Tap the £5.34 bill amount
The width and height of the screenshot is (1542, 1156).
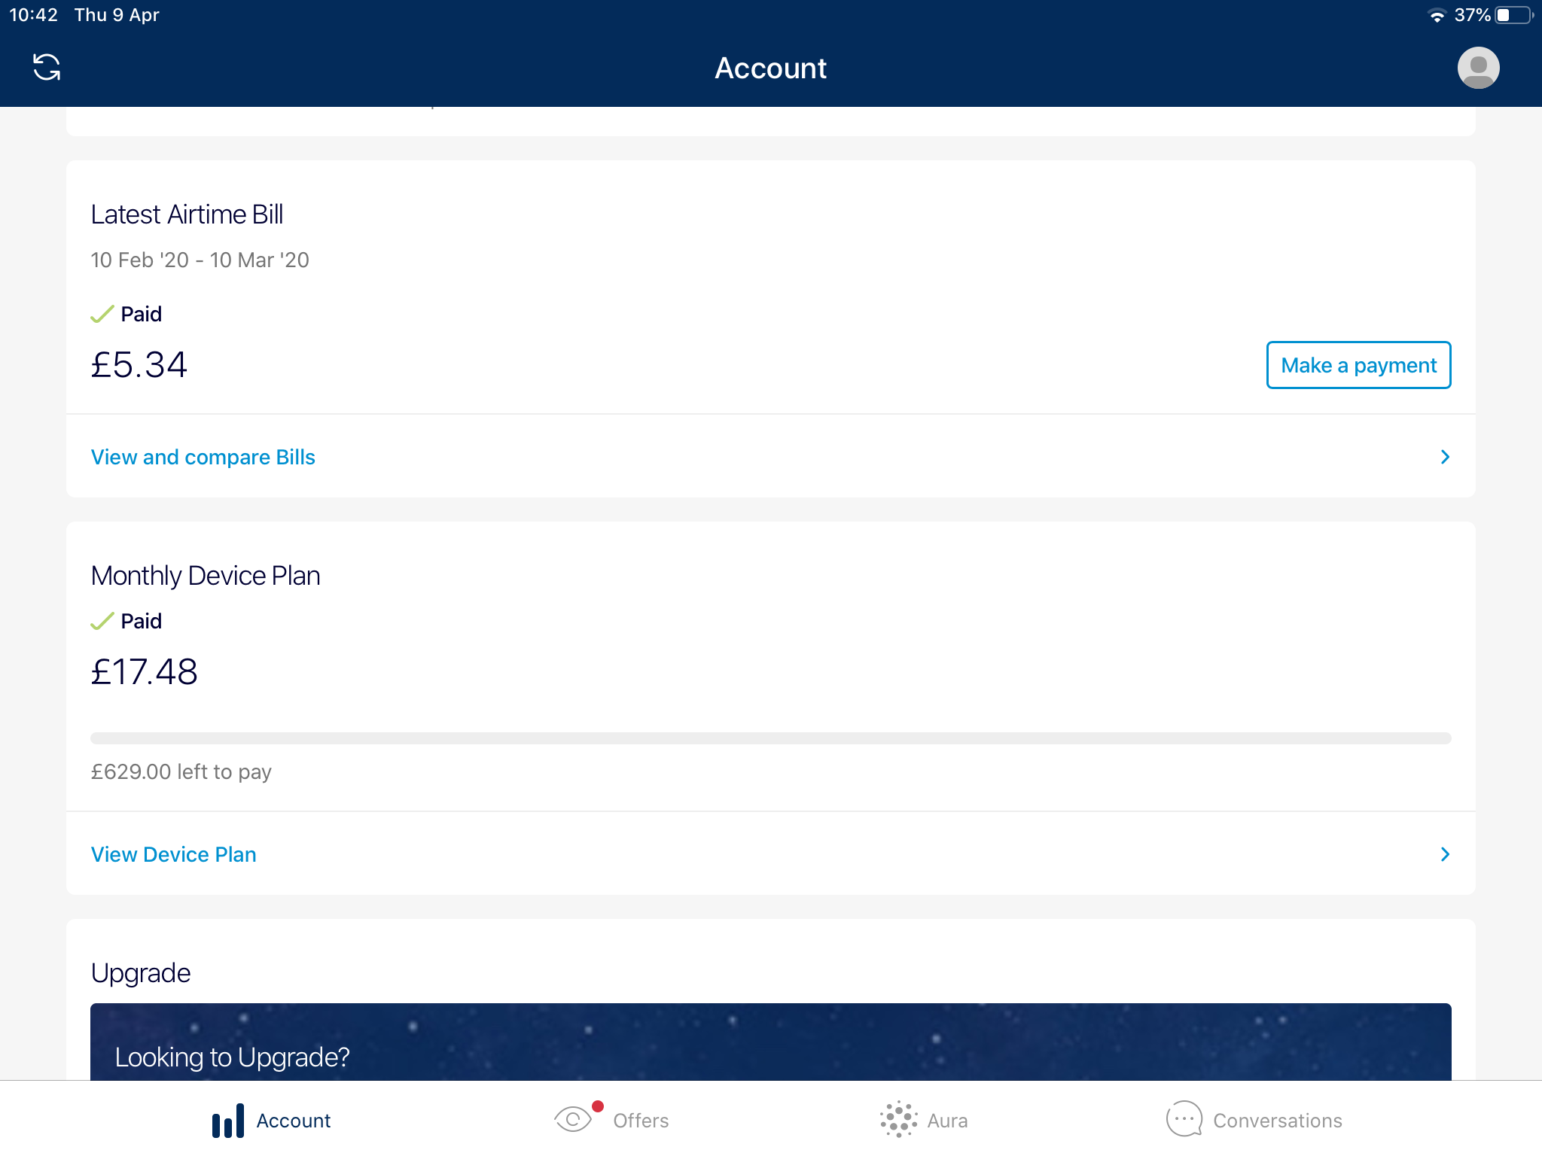pyautogui.click(x=139, y=365)
